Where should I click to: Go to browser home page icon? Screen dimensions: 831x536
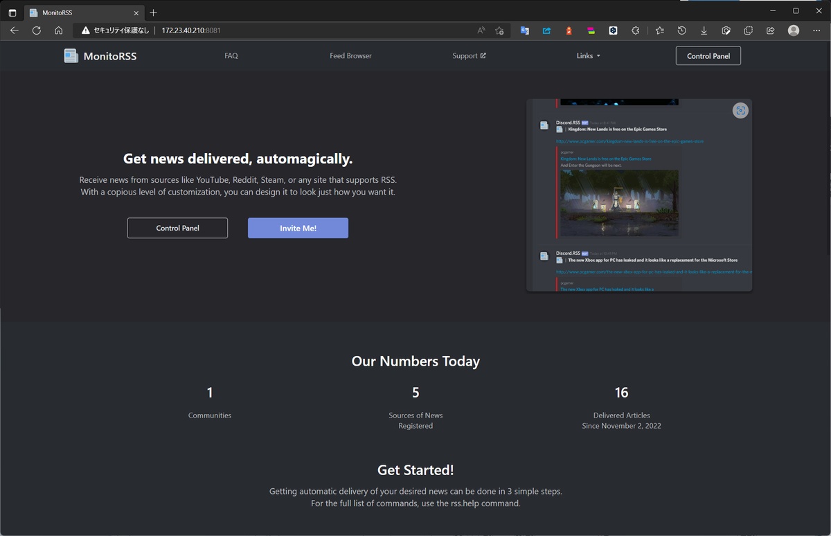click(x=59, y=30)
